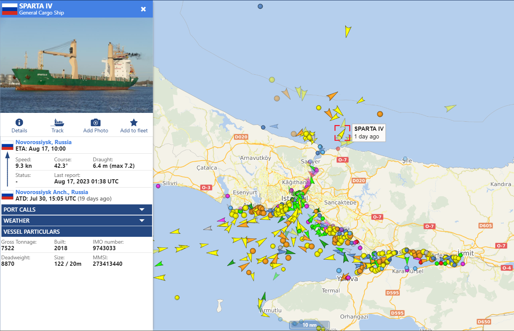Select the MMSI value 273413440
Viewport: 514px width, 331px height.
[x=108, y=264]
